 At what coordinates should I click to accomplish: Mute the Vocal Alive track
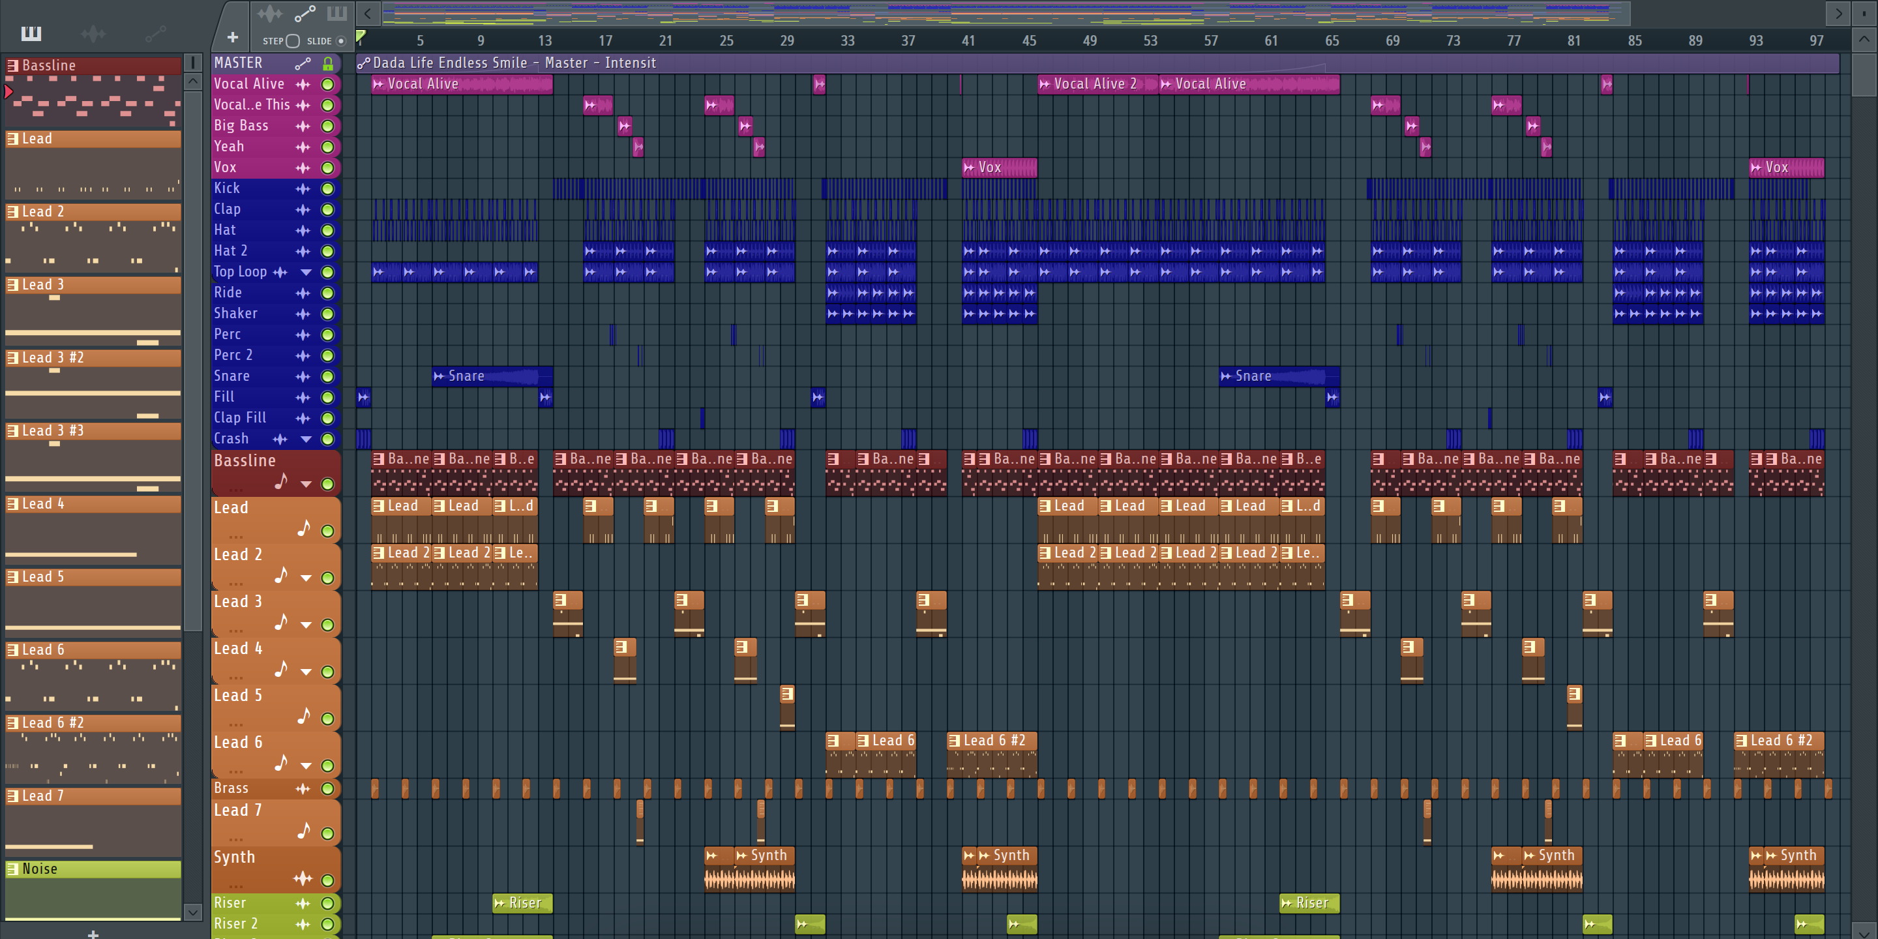point(328,85)
